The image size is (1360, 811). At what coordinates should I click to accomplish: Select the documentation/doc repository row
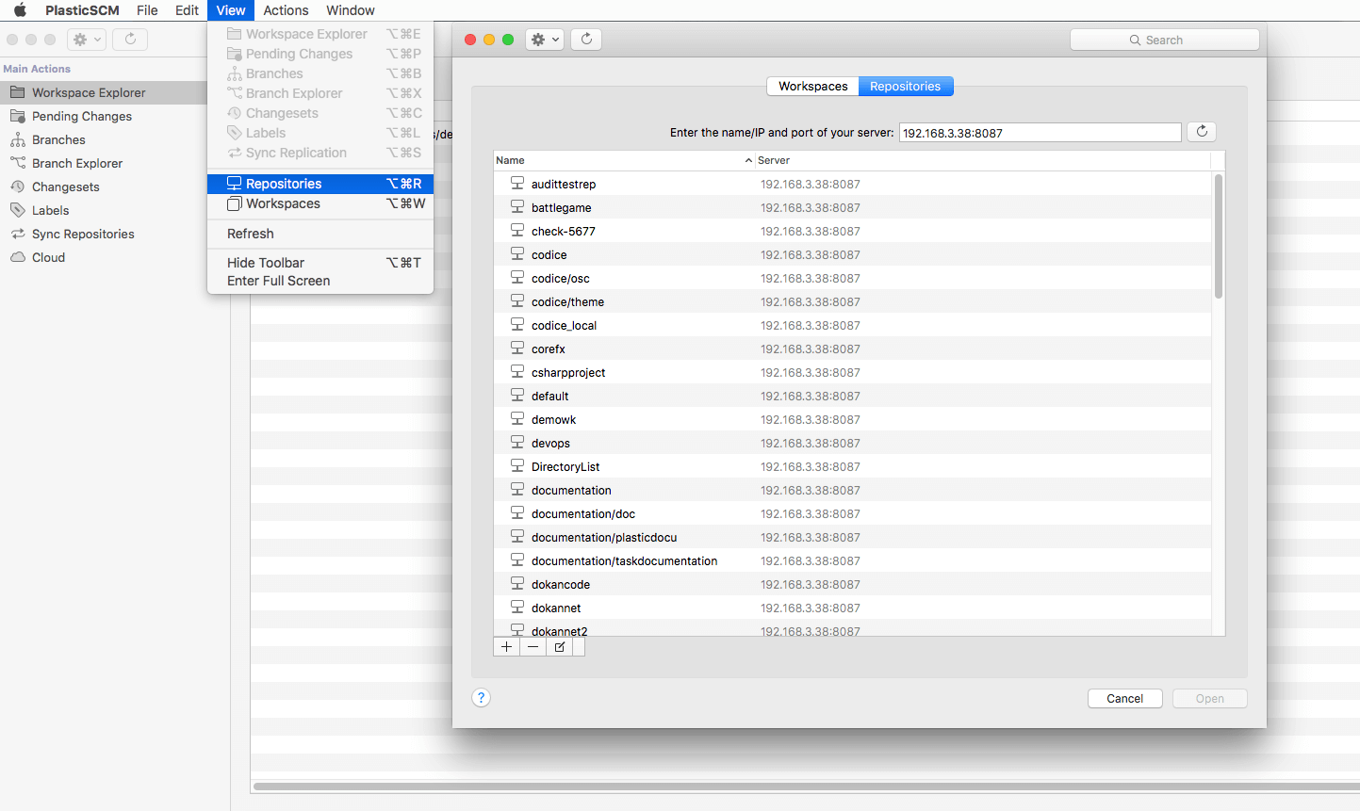tap(852, 513)
